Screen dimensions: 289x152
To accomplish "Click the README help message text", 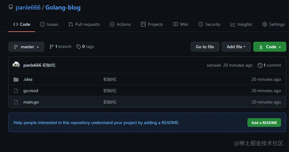I will click(x=97, y=123).
